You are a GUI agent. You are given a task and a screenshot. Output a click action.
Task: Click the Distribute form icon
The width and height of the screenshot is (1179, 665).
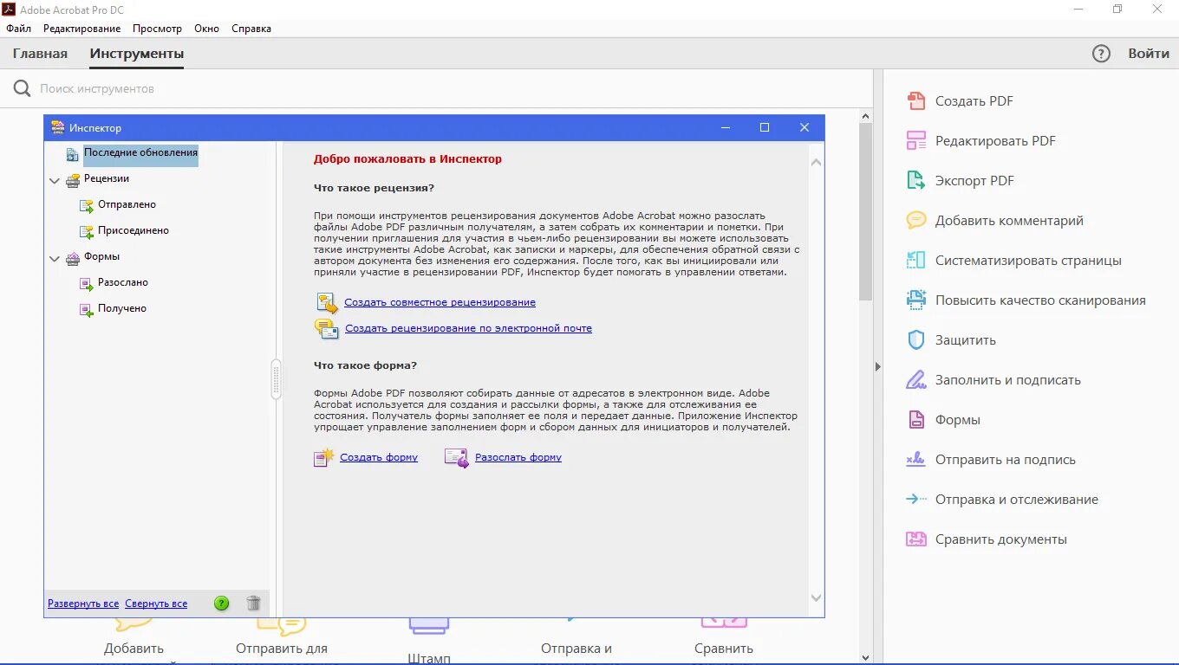(457, 457)
